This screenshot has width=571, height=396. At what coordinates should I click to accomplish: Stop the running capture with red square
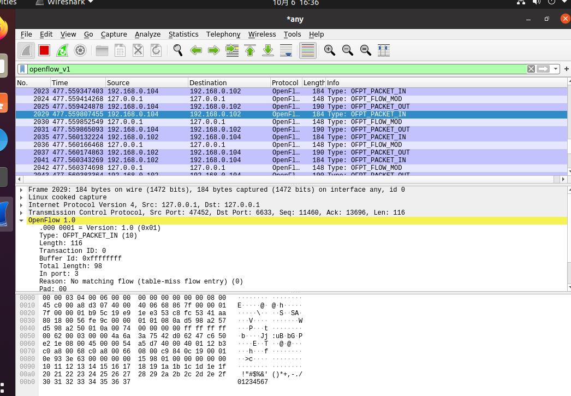pos(44,50)
